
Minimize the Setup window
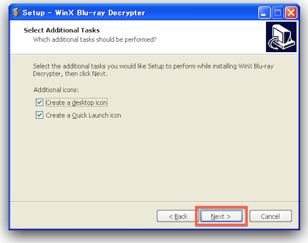click(264, 13)
